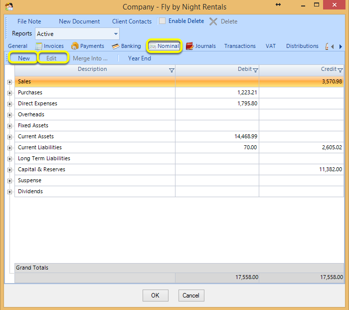The image size is (349, 310).
Task: Open the Banking card icon tab
Action: [116, 46]
